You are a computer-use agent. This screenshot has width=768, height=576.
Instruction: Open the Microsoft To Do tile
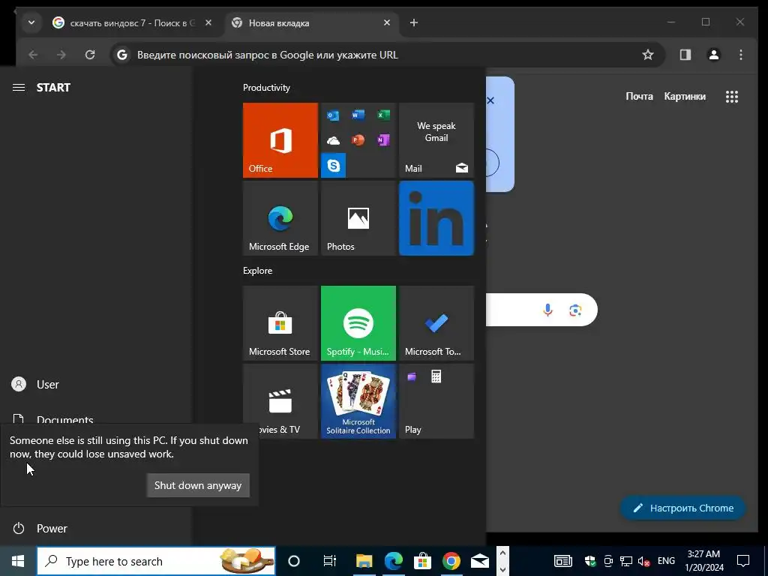click(436, 323)
